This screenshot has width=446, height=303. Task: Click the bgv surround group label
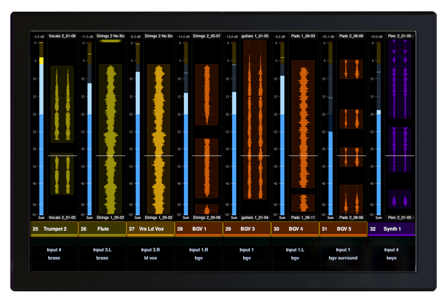tap(343, 258)
